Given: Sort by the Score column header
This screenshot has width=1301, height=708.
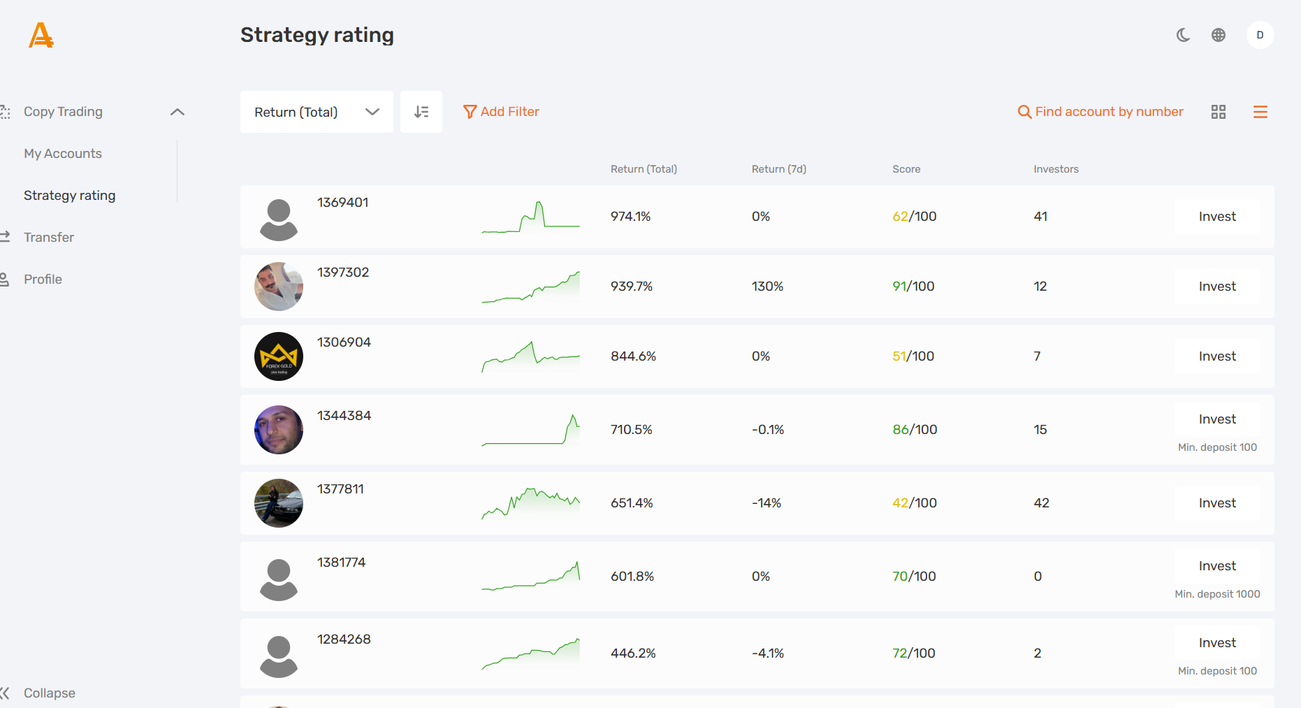Looking at the screenshot, I should click(906, 168).
